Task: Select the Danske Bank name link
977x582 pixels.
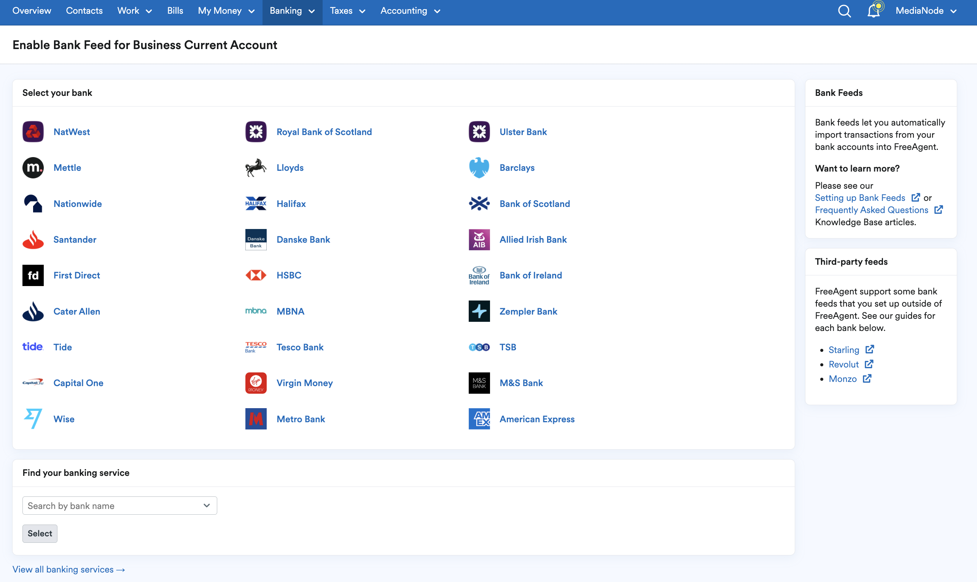Action: (x=303, y=240)
